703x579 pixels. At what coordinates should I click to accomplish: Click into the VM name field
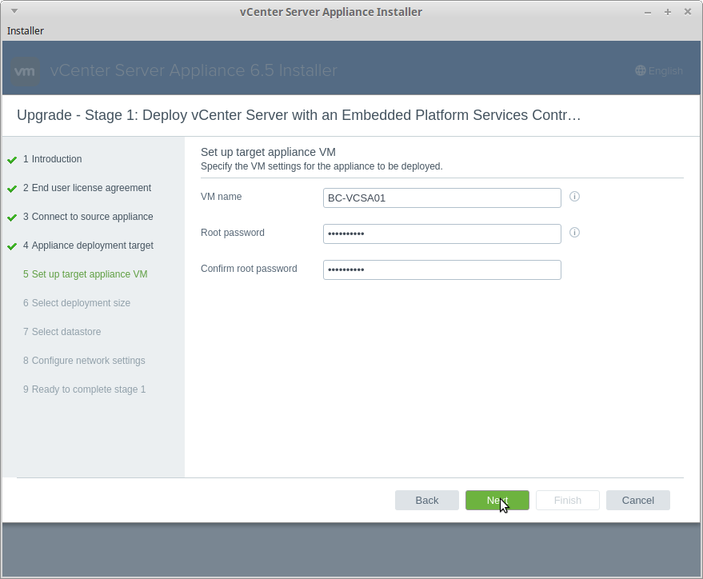coord(442,198)
